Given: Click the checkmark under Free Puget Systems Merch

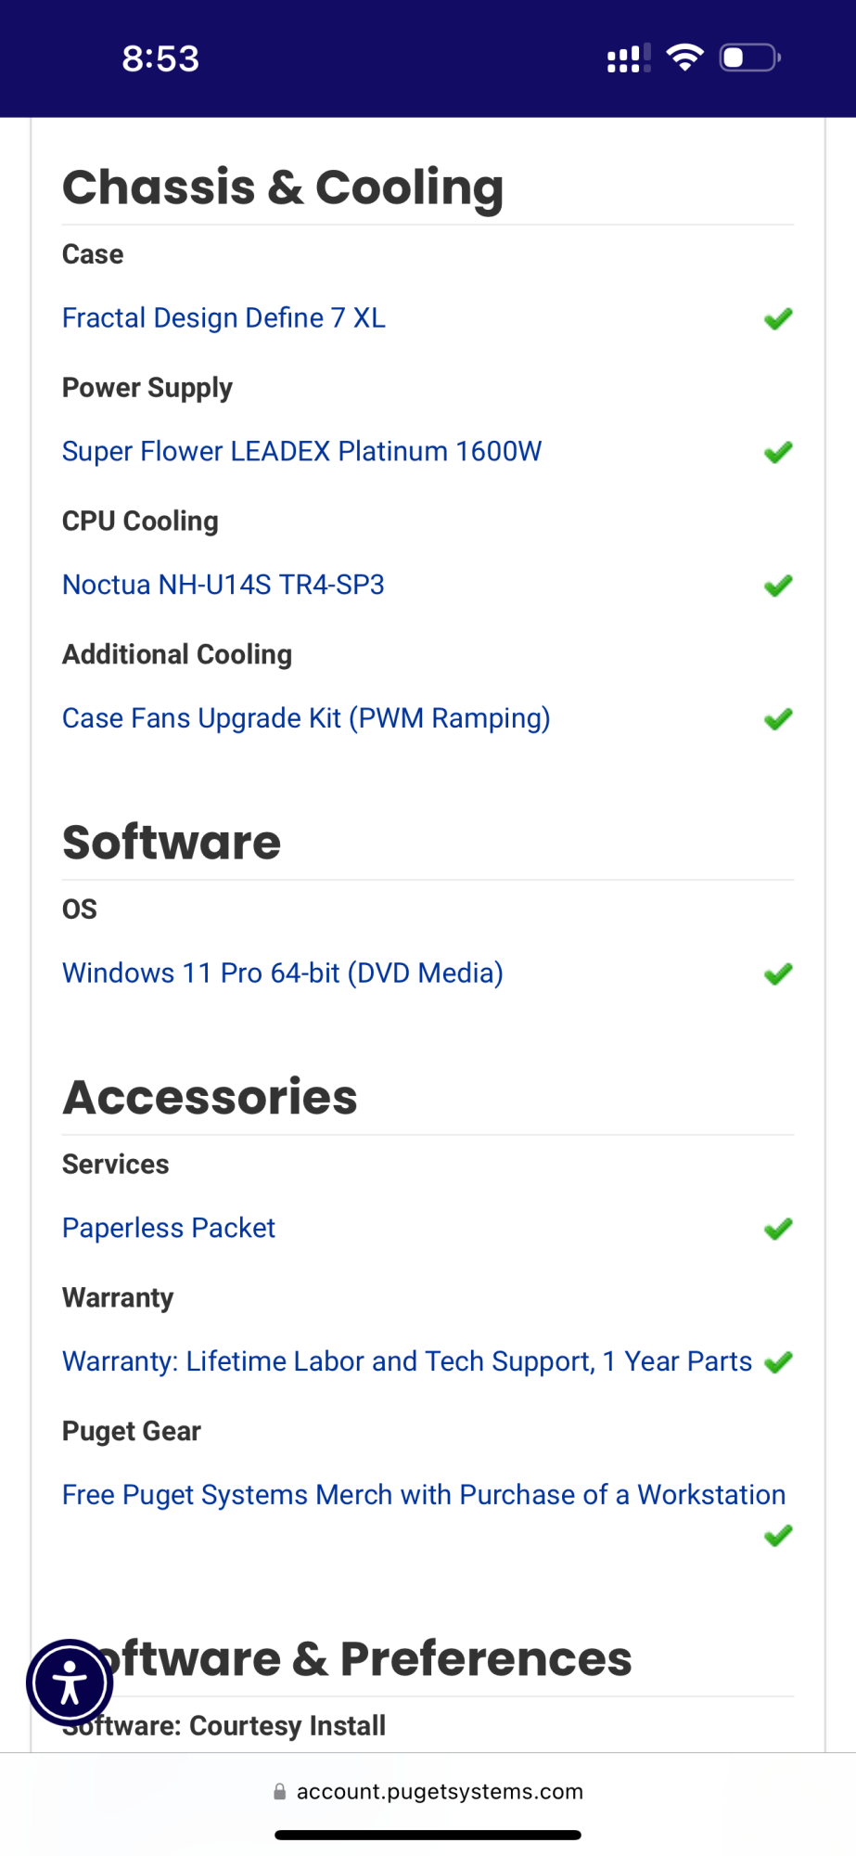Looking at the screenshot, I should point(778,1536).
